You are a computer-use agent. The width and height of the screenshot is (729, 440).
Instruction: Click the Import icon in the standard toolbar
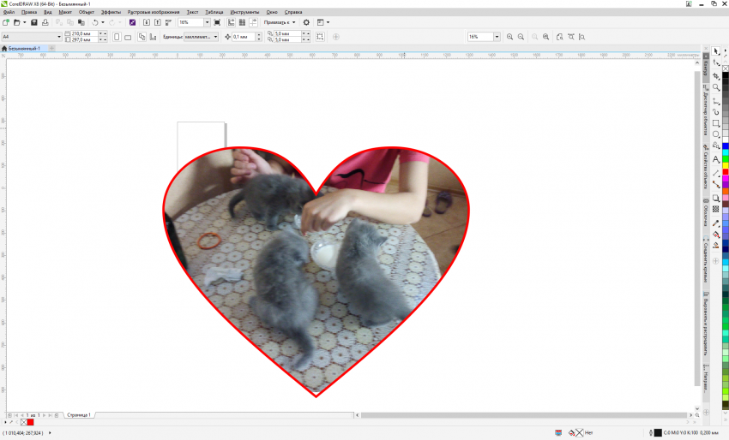point(147,22)
